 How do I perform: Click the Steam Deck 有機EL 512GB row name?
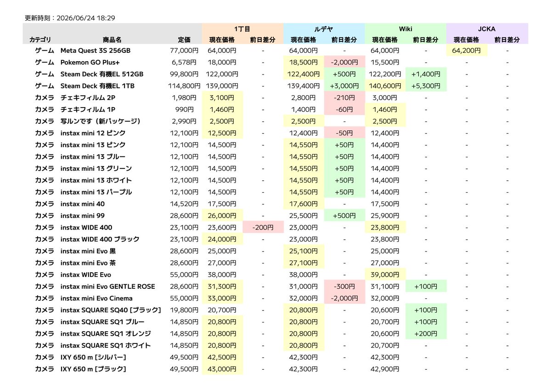tap(102, 74)
